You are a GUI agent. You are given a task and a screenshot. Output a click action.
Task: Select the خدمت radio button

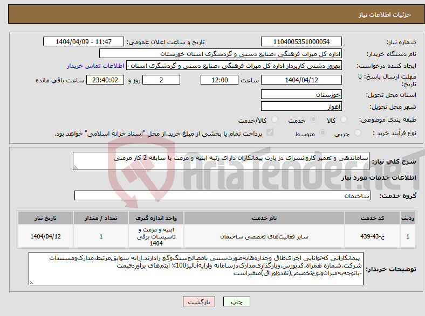pos(313,120)
